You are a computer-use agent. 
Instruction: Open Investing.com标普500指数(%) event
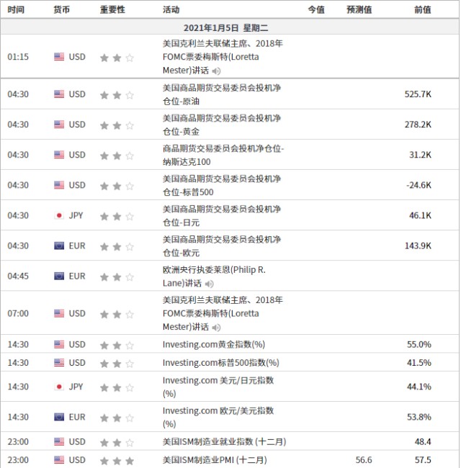coord(221,363)
